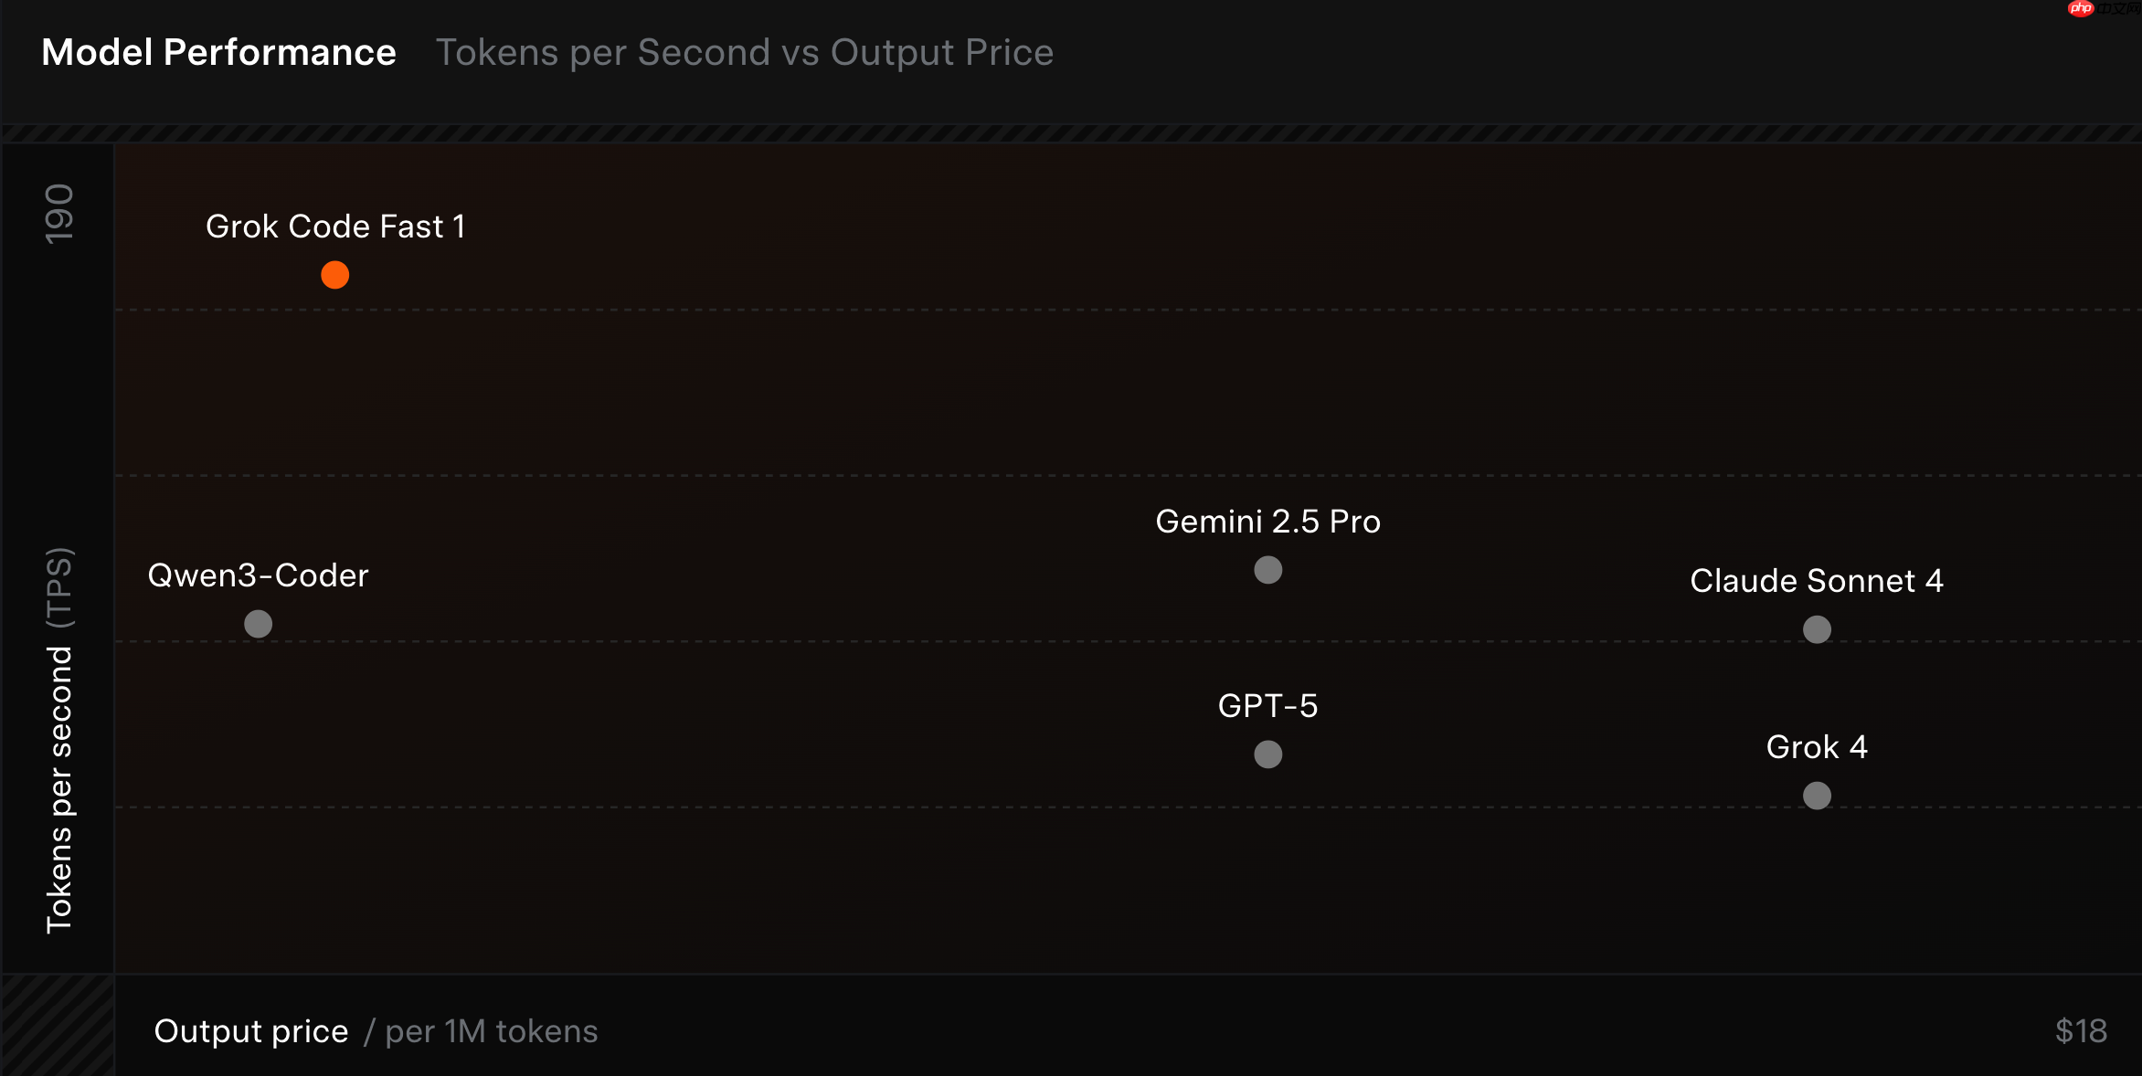2142x1076 pixels.
Task: Select the Gemini 2.5 Pro data point
Action: coord(1268,570)
